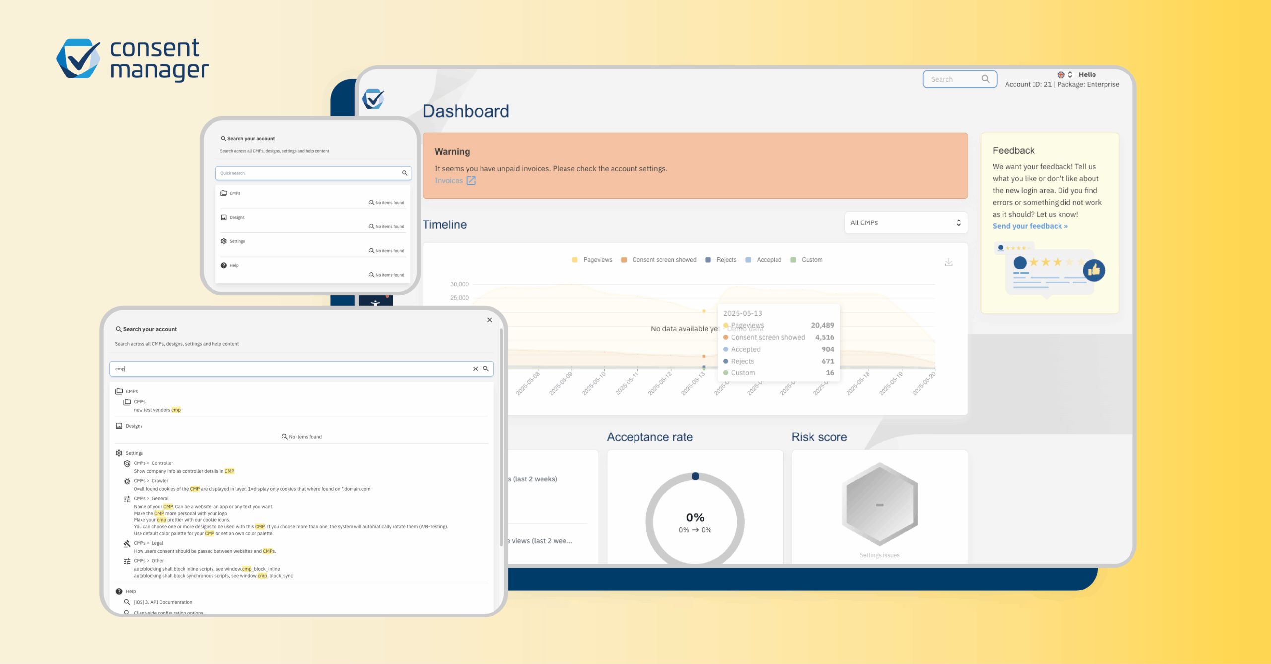This screenshot has height=664, width=1271.
Task: Clear the 'cmp' search query with X icon
Action: (475, 369)
